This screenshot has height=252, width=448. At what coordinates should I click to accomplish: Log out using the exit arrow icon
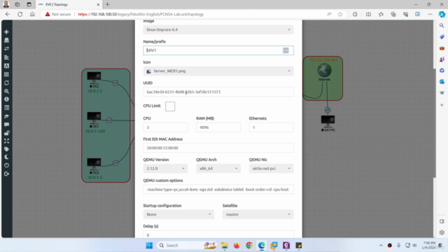tap(6, 174)
